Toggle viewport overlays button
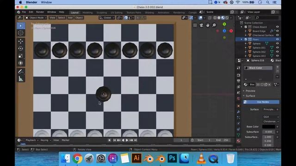This screenshot has width=296, height=166. click(x=200, y=18)
